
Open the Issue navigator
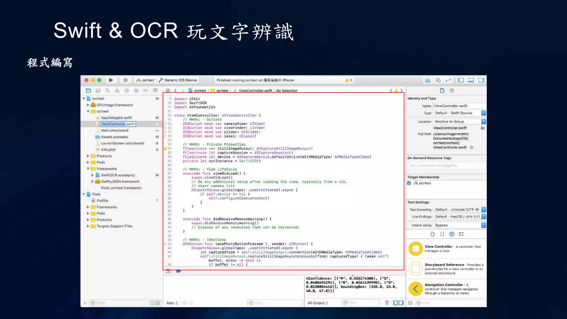coord(117,91)
